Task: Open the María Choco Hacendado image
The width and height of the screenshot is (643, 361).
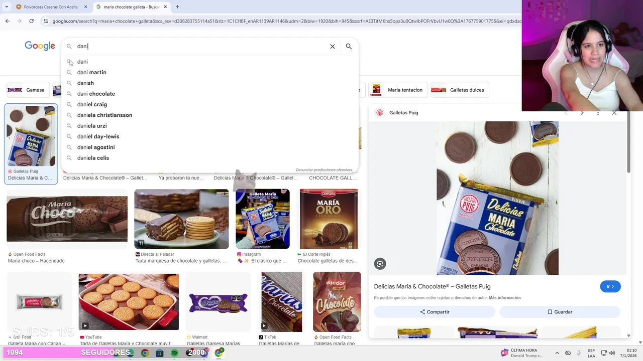Action: pyautogui.click(x=67, y=219)
